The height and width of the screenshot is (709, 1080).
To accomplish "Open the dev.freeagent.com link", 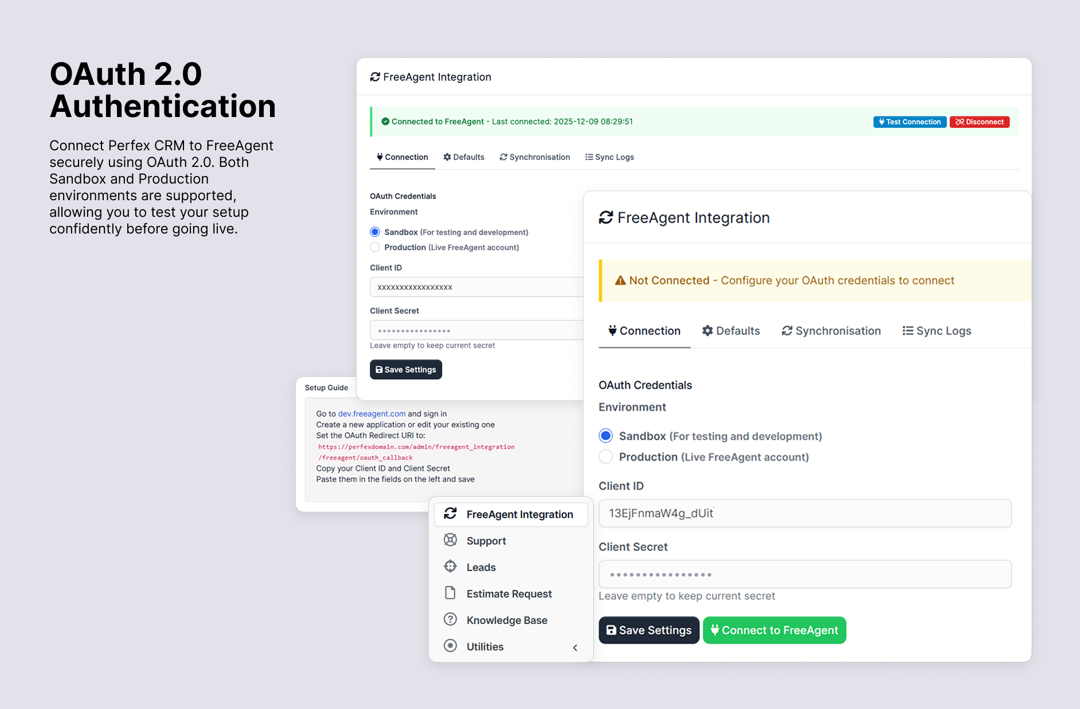I will [x=371, y=414].
